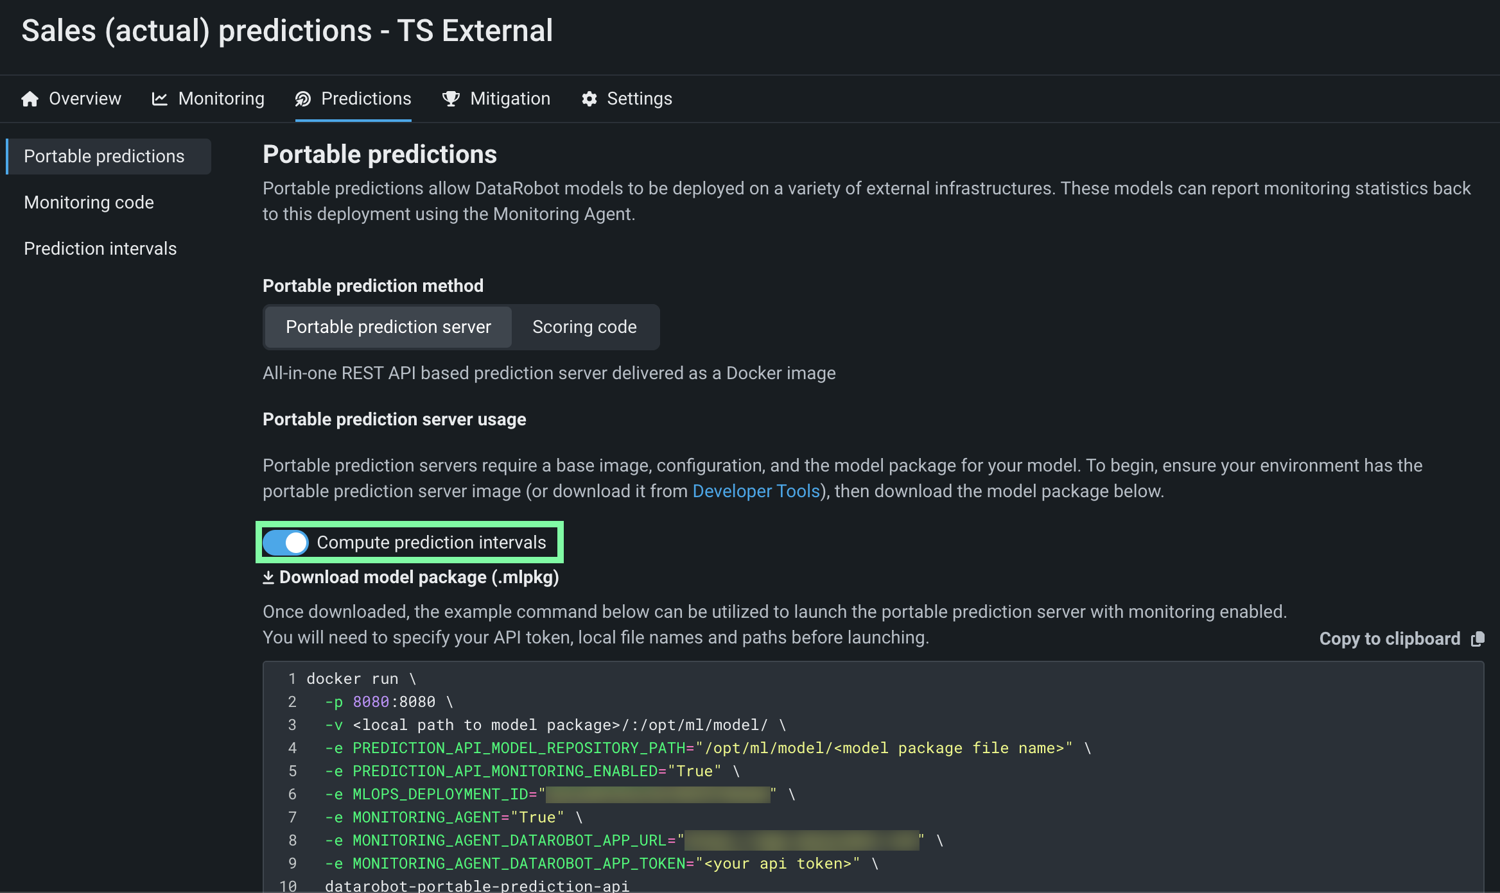The image size is (1500, 893).
Task: Click the Mitigation trophy icon
Action: [x=451, y=99]
